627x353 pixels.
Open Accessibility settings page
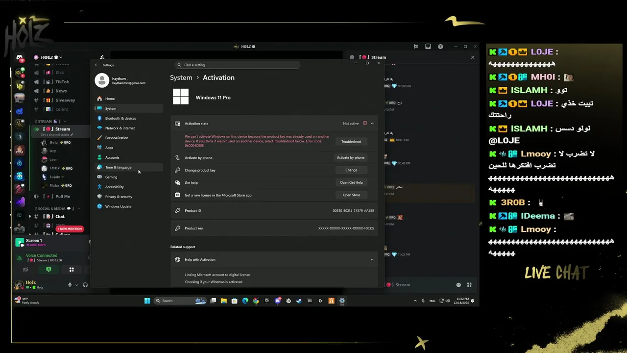click(128, 187)
